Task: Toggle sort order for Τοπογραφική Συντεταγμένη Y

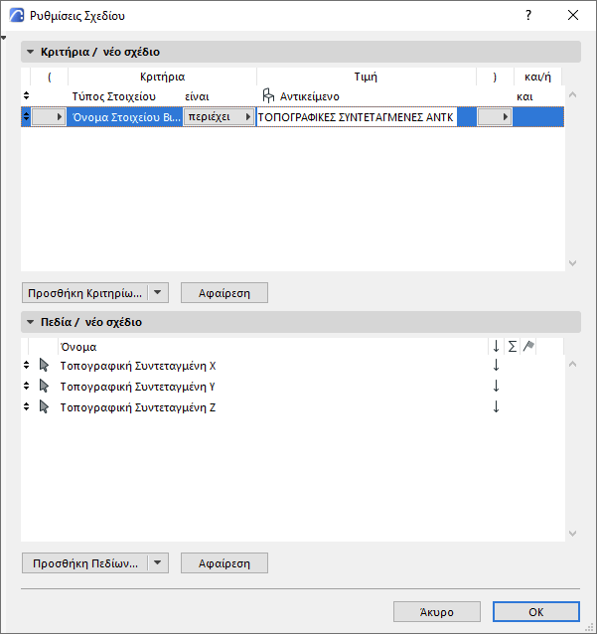Action: click(x=496, y=386)
